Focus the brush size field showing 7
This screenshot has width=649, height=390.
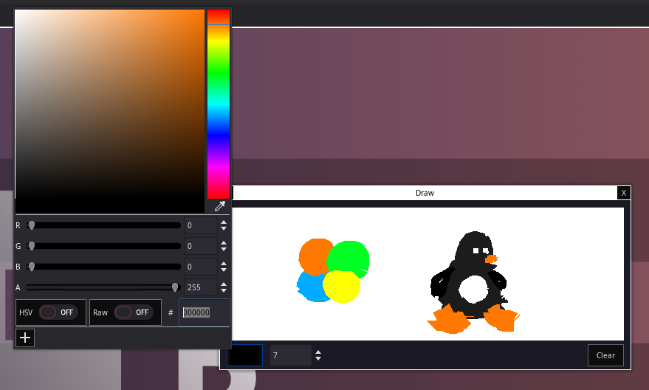point(291,355)
